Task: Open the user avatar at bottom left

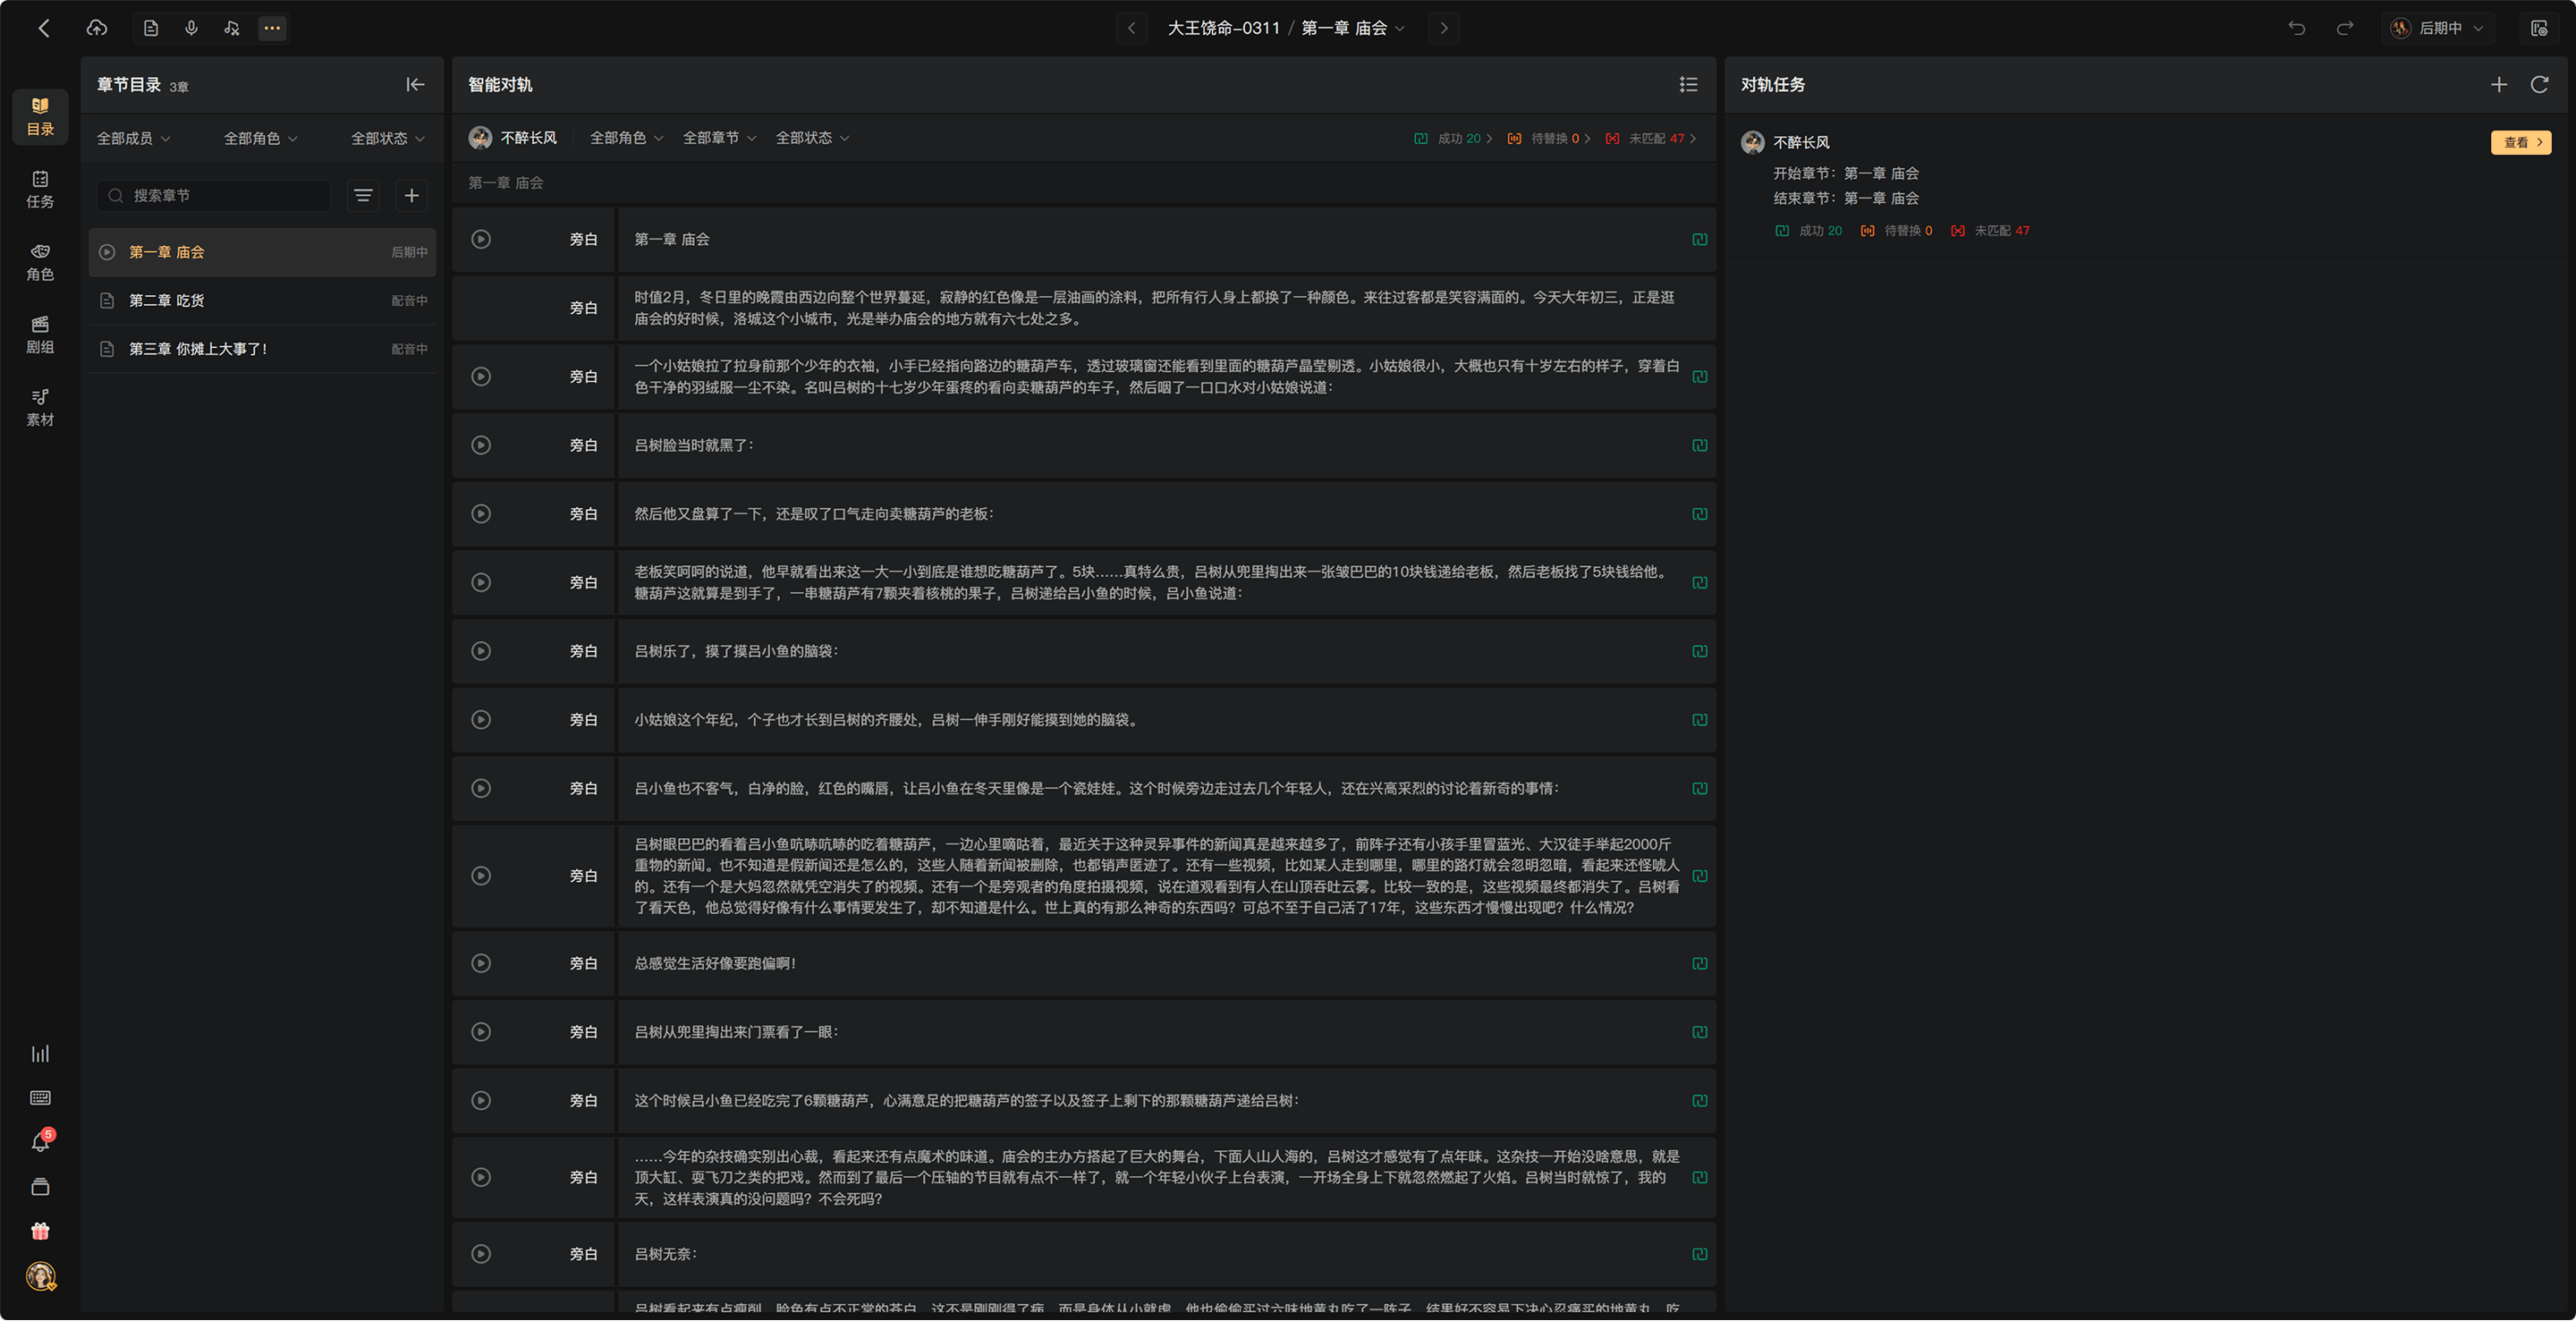Action: [40, 1276]
